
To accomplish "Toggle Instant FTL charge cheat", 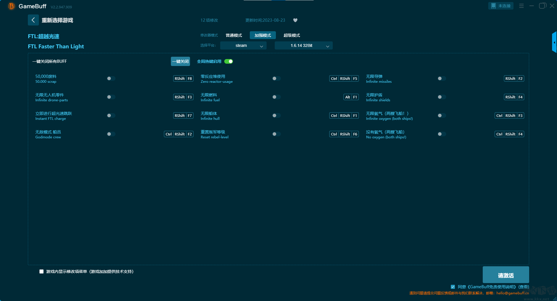I will [111, 115].
